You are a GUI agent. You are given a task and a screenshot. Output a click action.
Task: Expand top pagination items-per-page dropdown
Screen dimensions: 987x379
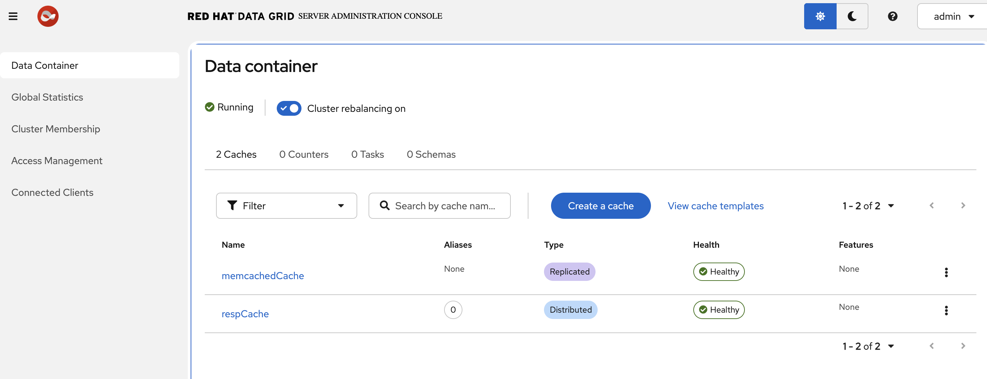point(868,206)
